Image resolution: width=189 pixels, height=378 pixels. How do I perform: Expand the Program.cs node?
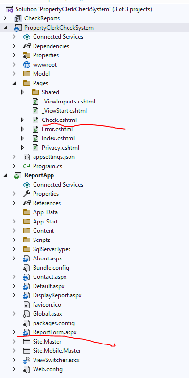[x=14, y=166]
